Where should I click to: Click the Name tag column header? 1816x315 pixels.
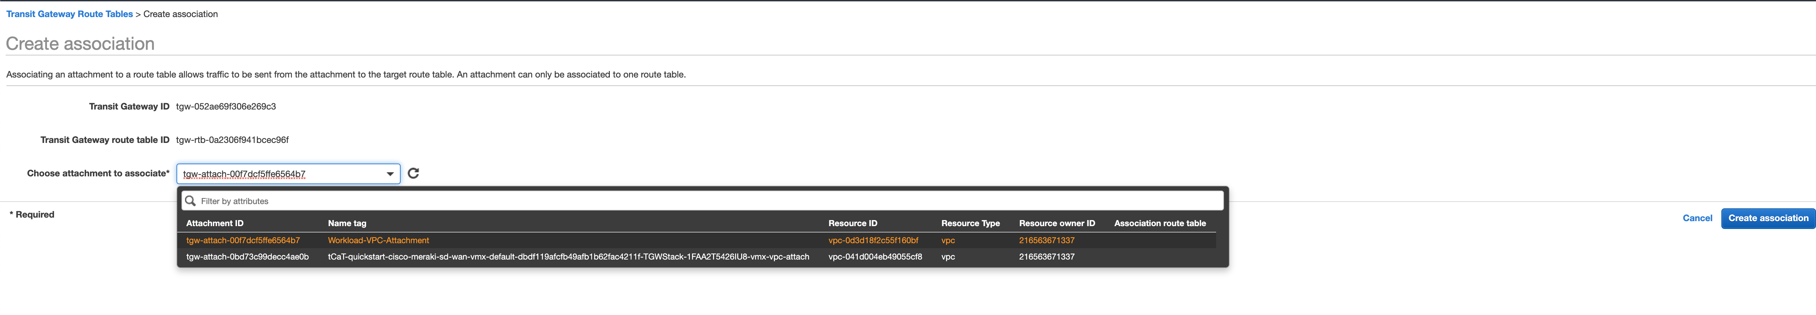(347, 223)
